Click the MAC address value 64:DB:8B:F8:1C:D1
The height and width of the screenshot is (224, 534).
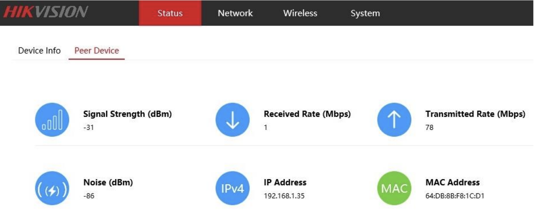[455, 196]
